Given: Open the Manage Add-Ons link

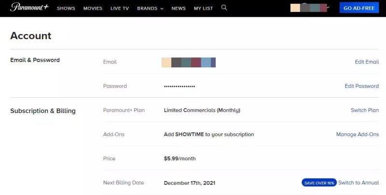Looking at the screenshot, I should click(x=357, y=134).
